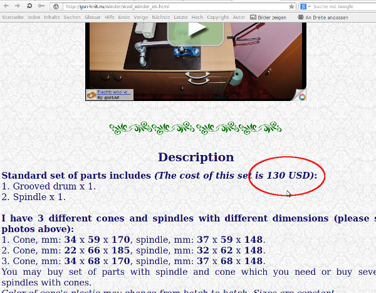This screenshot has height=293, width=376.
Task: Go to Nächste page link
Action: (x=161, y=18)
